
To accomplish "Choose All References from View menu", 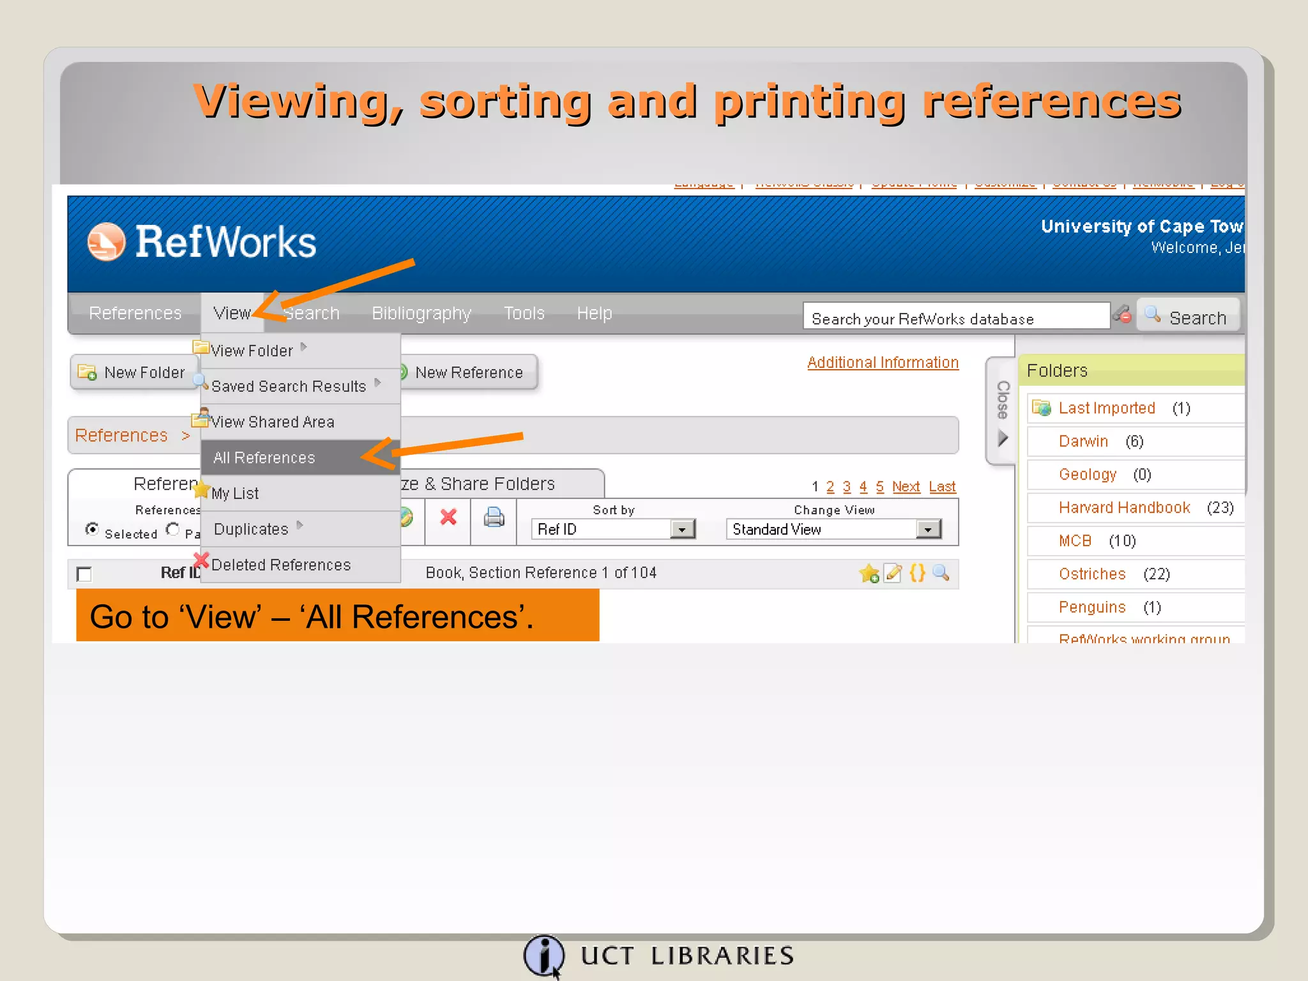I will [x=300, y=457].
